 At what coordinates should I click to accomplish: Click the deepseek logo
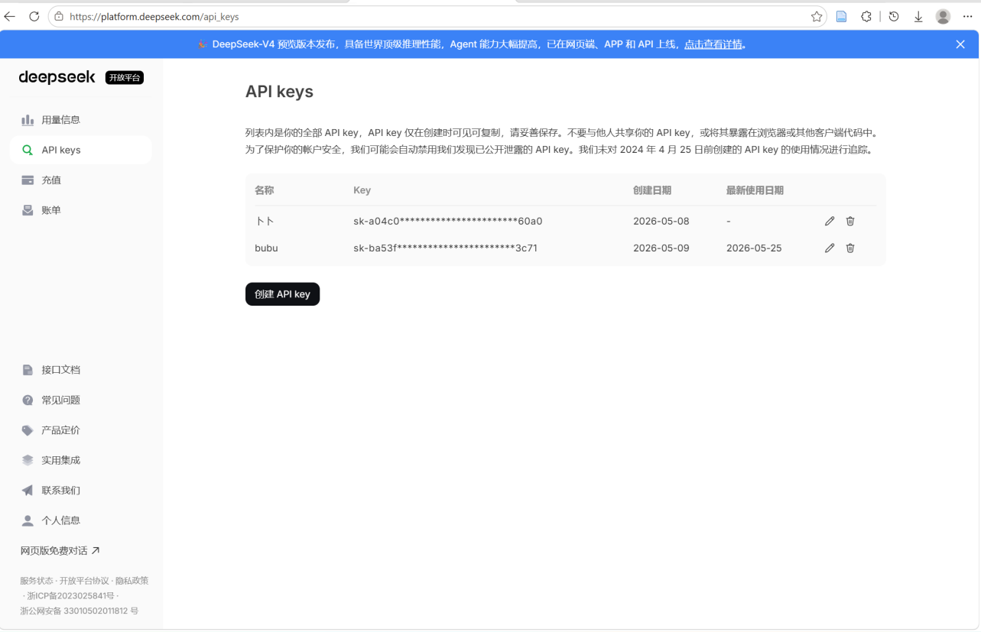point(57,77)
